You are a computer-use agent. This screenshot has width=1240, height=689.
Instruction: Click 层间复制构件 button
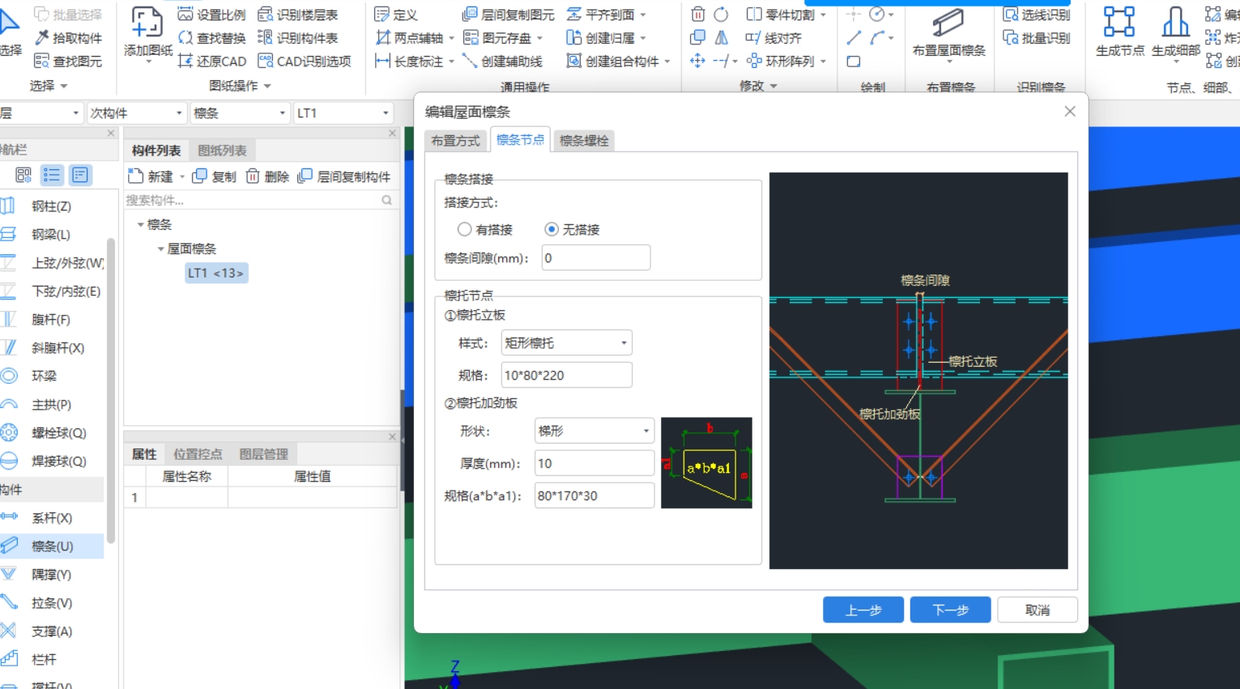(344, 177)
